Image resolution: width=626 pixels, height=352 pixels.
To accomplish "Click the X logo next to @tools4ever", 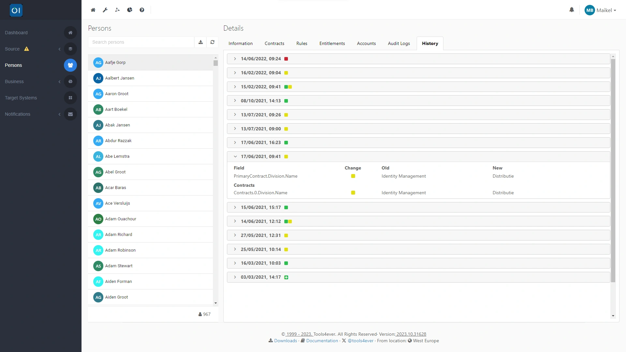I will 344,341.
